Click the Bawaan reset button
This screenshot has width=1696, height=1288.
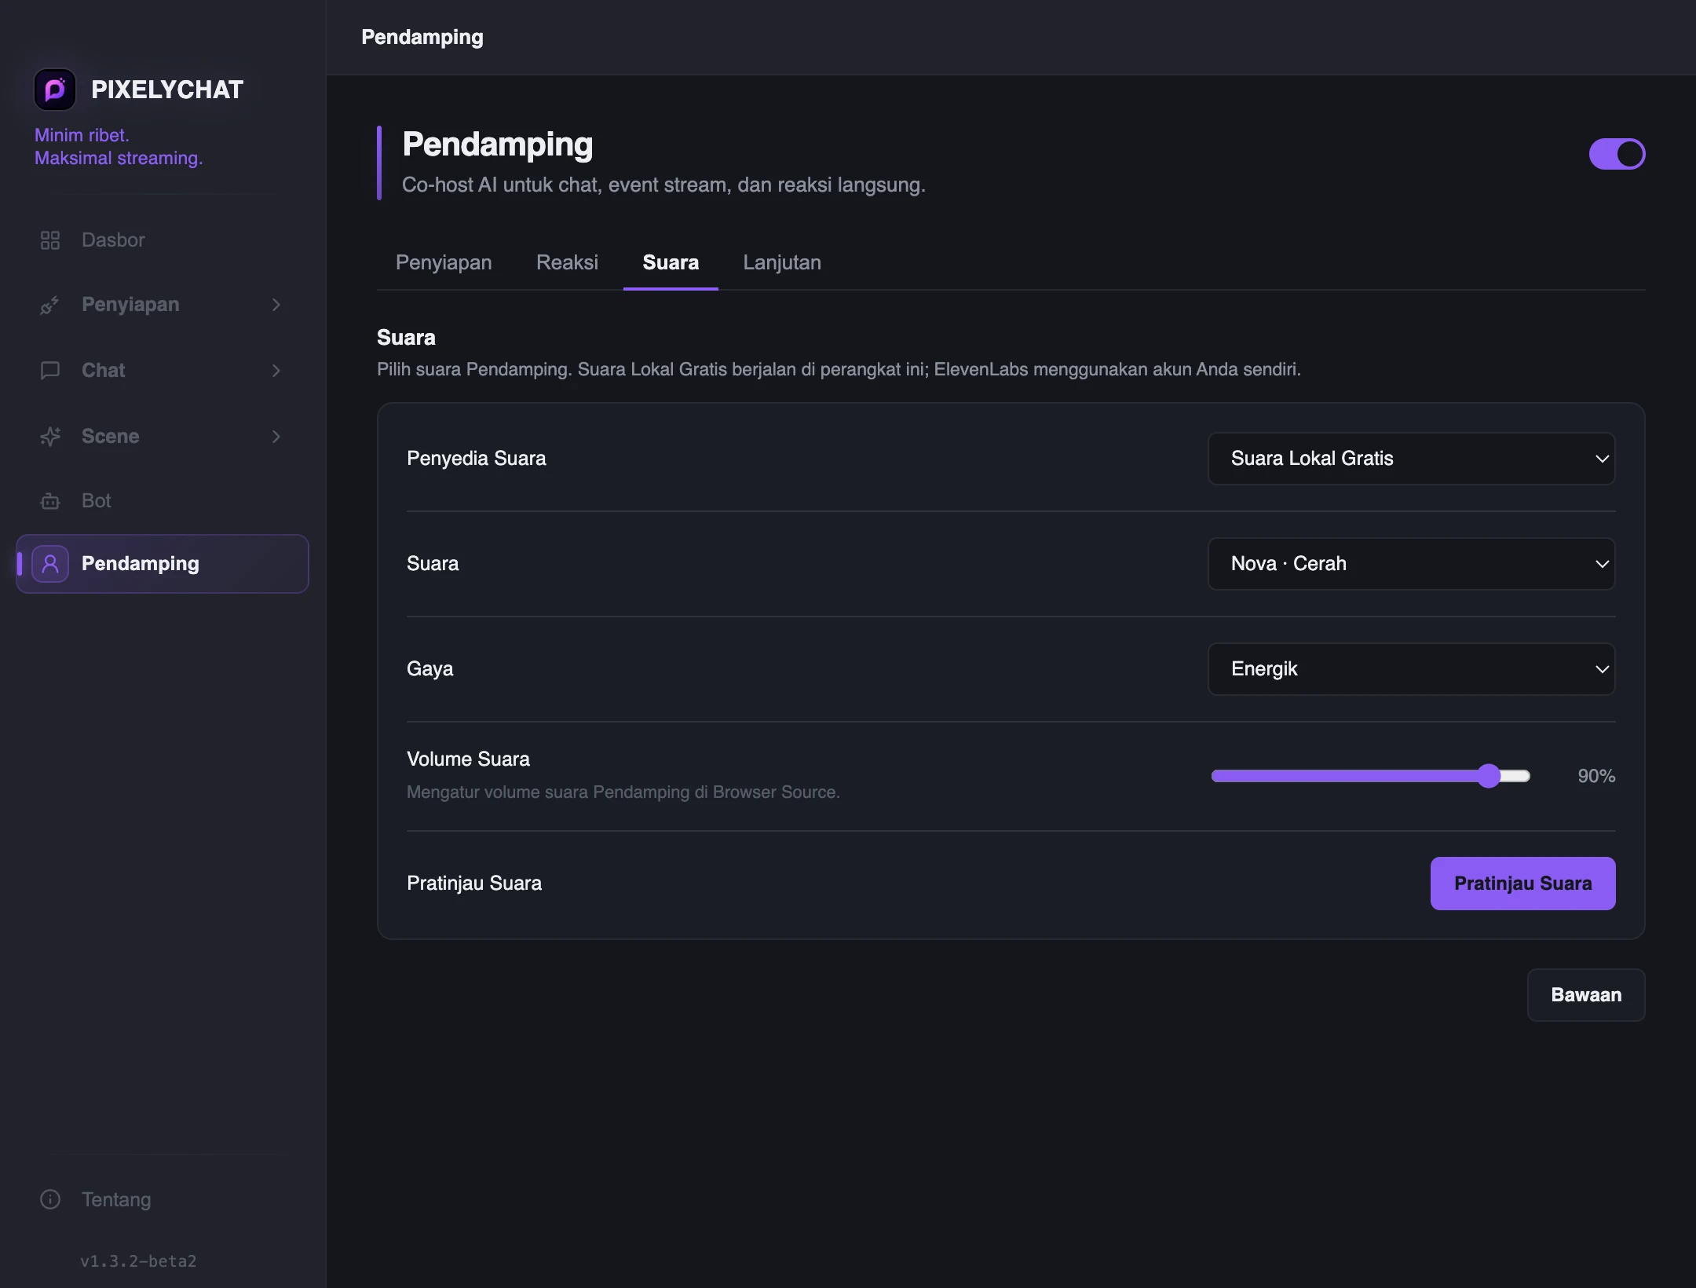pos(1586,995)
